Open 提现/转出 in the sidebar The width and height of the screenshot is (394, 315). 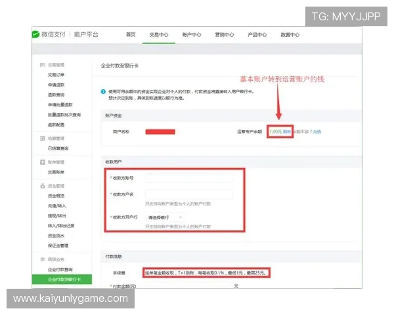click(x=56, y=216)
